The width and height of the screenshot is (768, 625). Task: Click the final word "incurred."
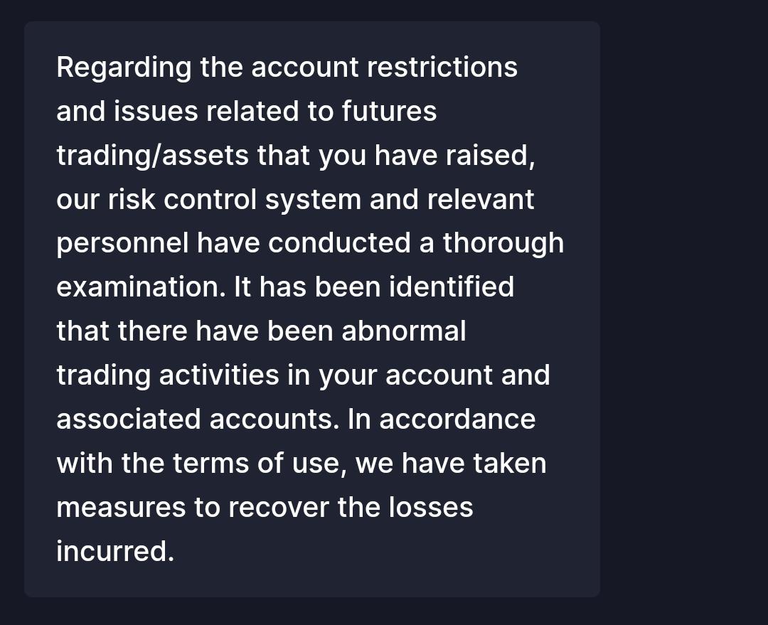pos(115,551)
